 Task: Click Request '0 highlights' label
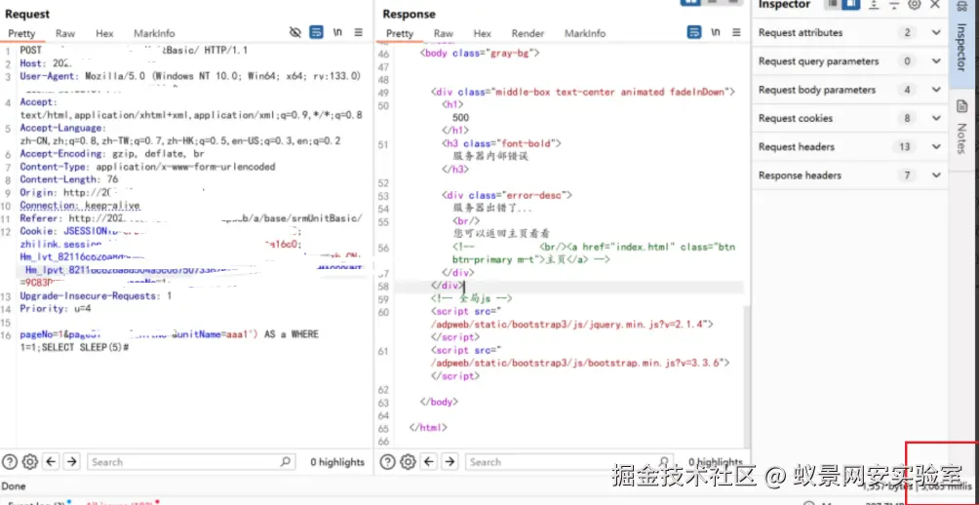pos(337,462)
